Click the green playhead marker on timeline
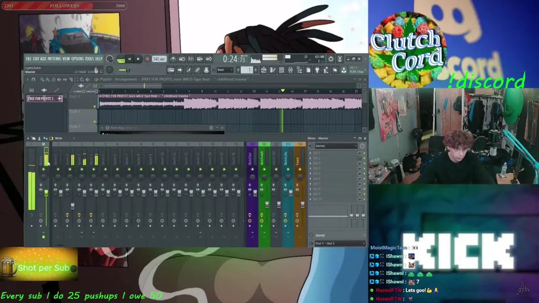539x303 pixels. tap(283, 90)
